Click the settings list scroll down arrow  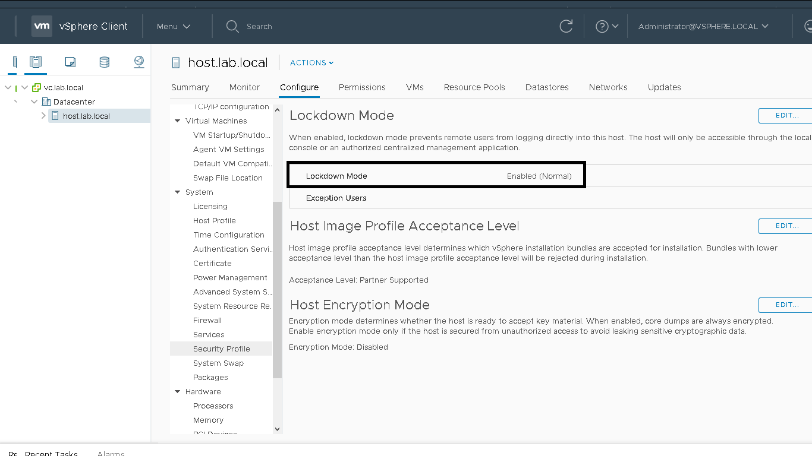coord(277,429)
